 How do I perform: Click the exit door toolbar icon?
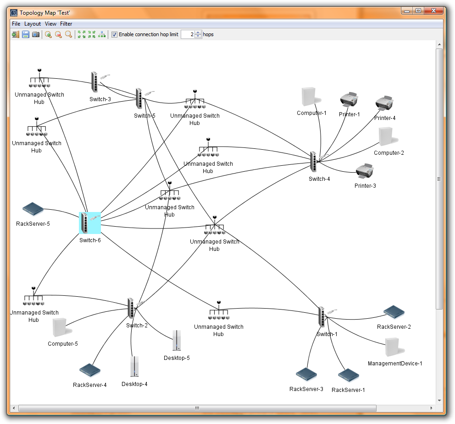point(15,34)
